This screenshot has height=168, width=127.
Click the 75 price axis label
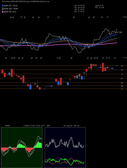pos(122,70)
